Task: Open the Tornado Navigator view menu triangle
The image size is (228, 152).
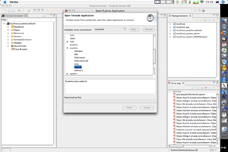Action: [48, 15]
